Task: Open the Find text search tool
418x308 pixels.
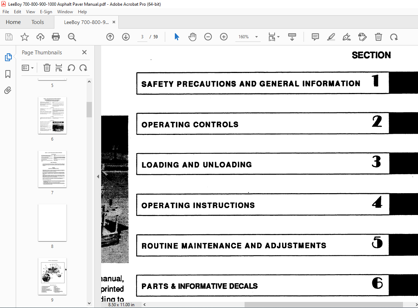Action: 72,37
